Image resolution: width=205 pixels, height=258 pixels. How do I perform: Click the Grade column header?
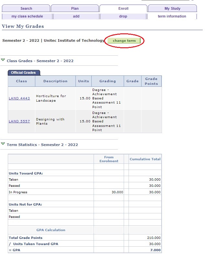click(x=132, y=81)
